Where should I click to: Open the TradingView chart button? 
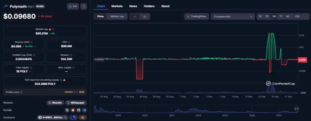click(x=197, y=16)
